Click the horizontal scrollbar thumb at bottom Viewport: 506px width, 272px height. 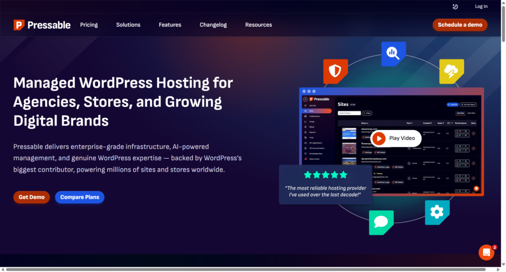click(x=246, y=270)
